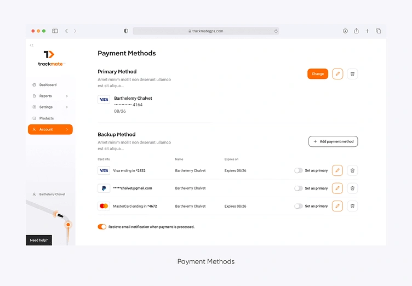Edit the primary payment method
The height and width of the screenshot is (286, 412).
(337, 74)
